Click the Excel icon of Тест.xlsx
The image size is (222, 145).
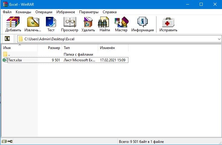5,60
